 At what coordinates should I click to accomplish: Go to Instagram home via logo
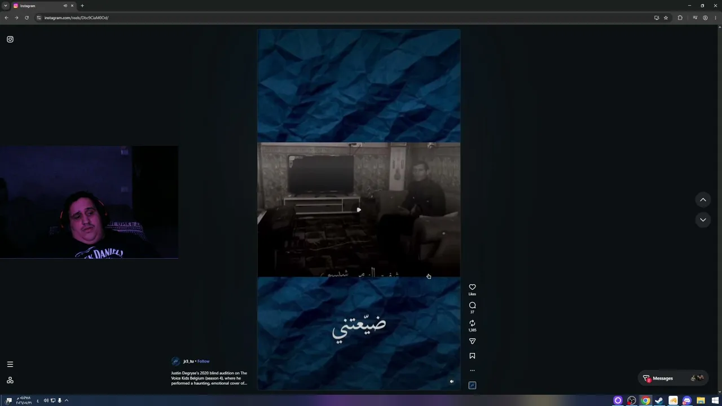point(10,39)
